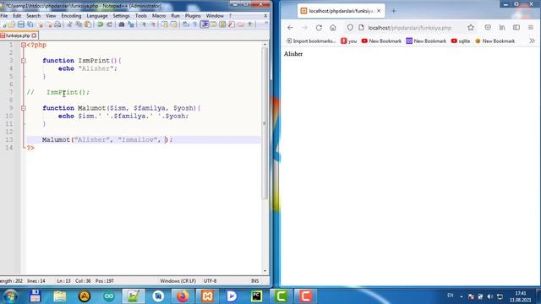Open the Edit menu
541x304 pixels.
coord(17,16)
